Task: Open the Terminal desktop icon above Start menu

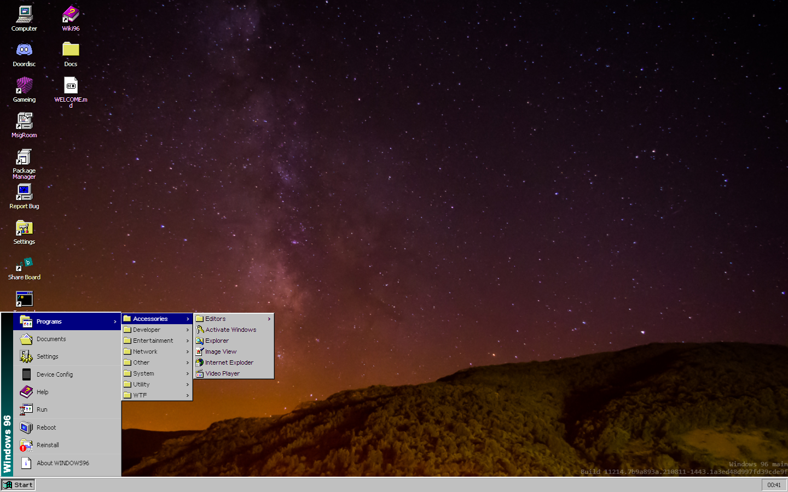Action: (24, 300)
